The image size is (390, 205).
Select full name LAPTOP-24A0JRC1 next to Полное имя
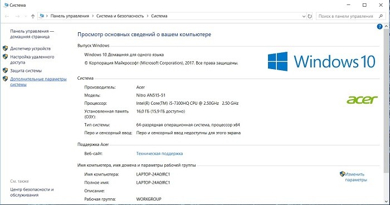(153, 183)
